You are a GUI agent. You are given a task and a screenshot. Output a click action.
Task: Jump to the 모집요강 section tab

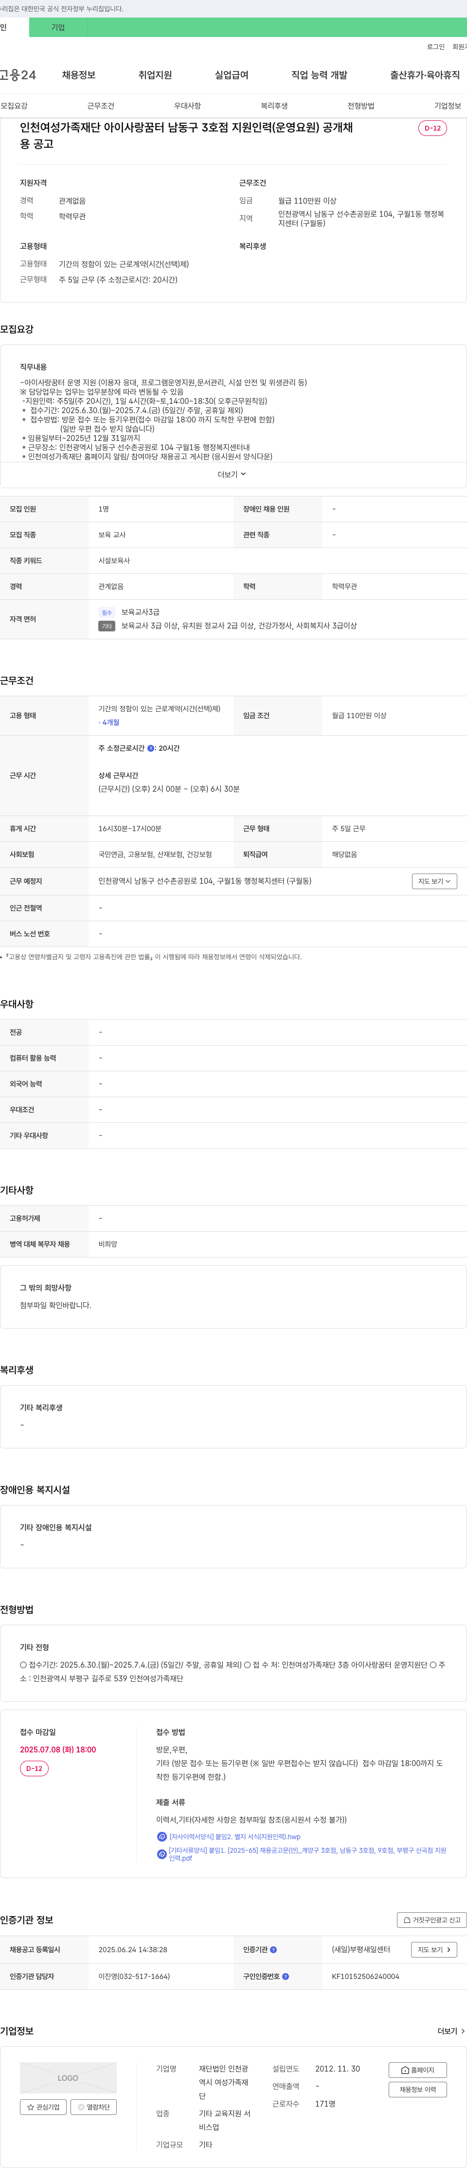tap(14, 106)
